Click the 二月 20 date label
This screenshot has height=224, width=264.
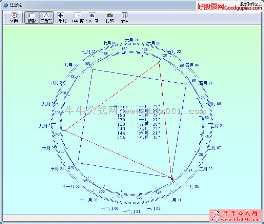(206, 169)
